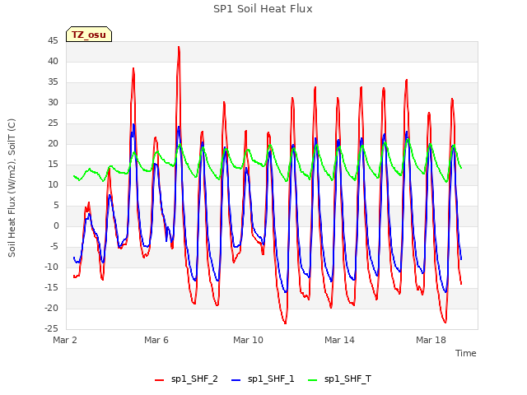Screen dimensions: 527x395
Task: Click the 20 y-axis tick label
Action: point(53,144)
